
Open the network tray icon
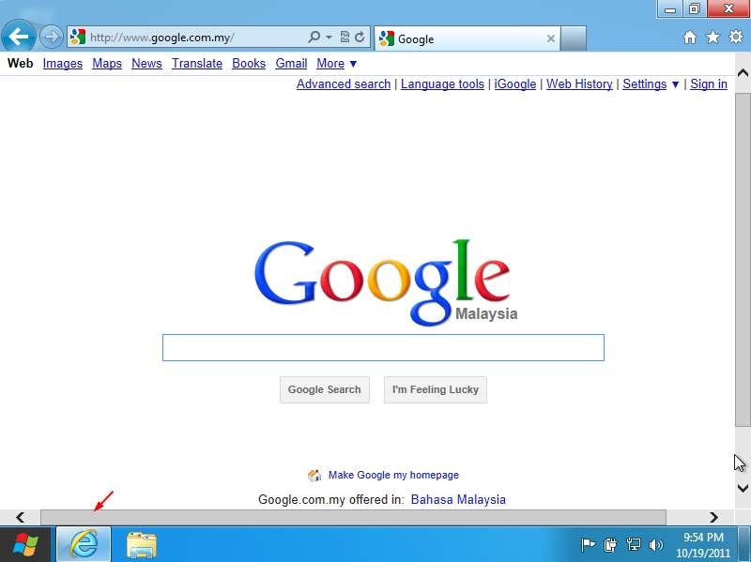(x=634, y=544)
